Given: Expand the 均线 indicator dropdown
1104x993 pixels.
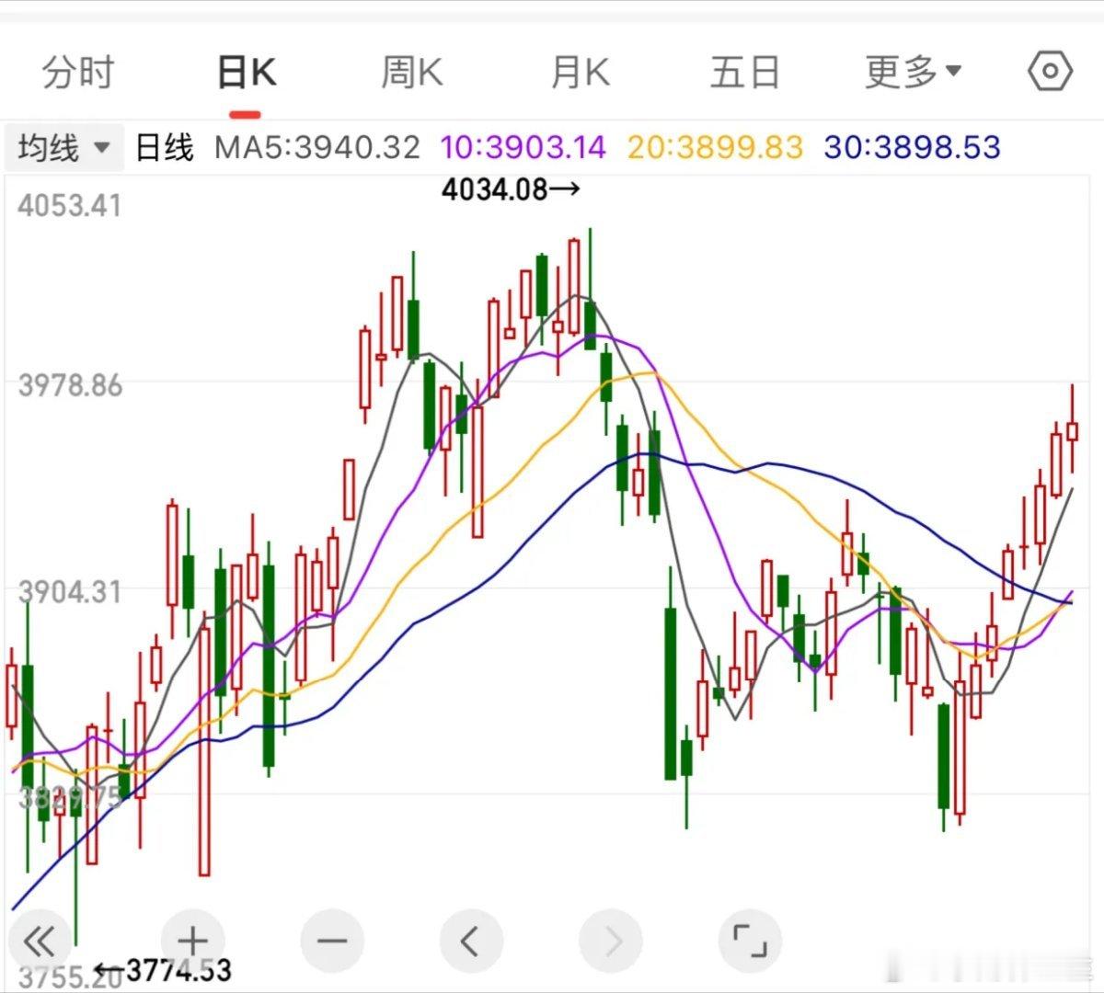Looking at the screenshot, I should [x=64, y=147].
